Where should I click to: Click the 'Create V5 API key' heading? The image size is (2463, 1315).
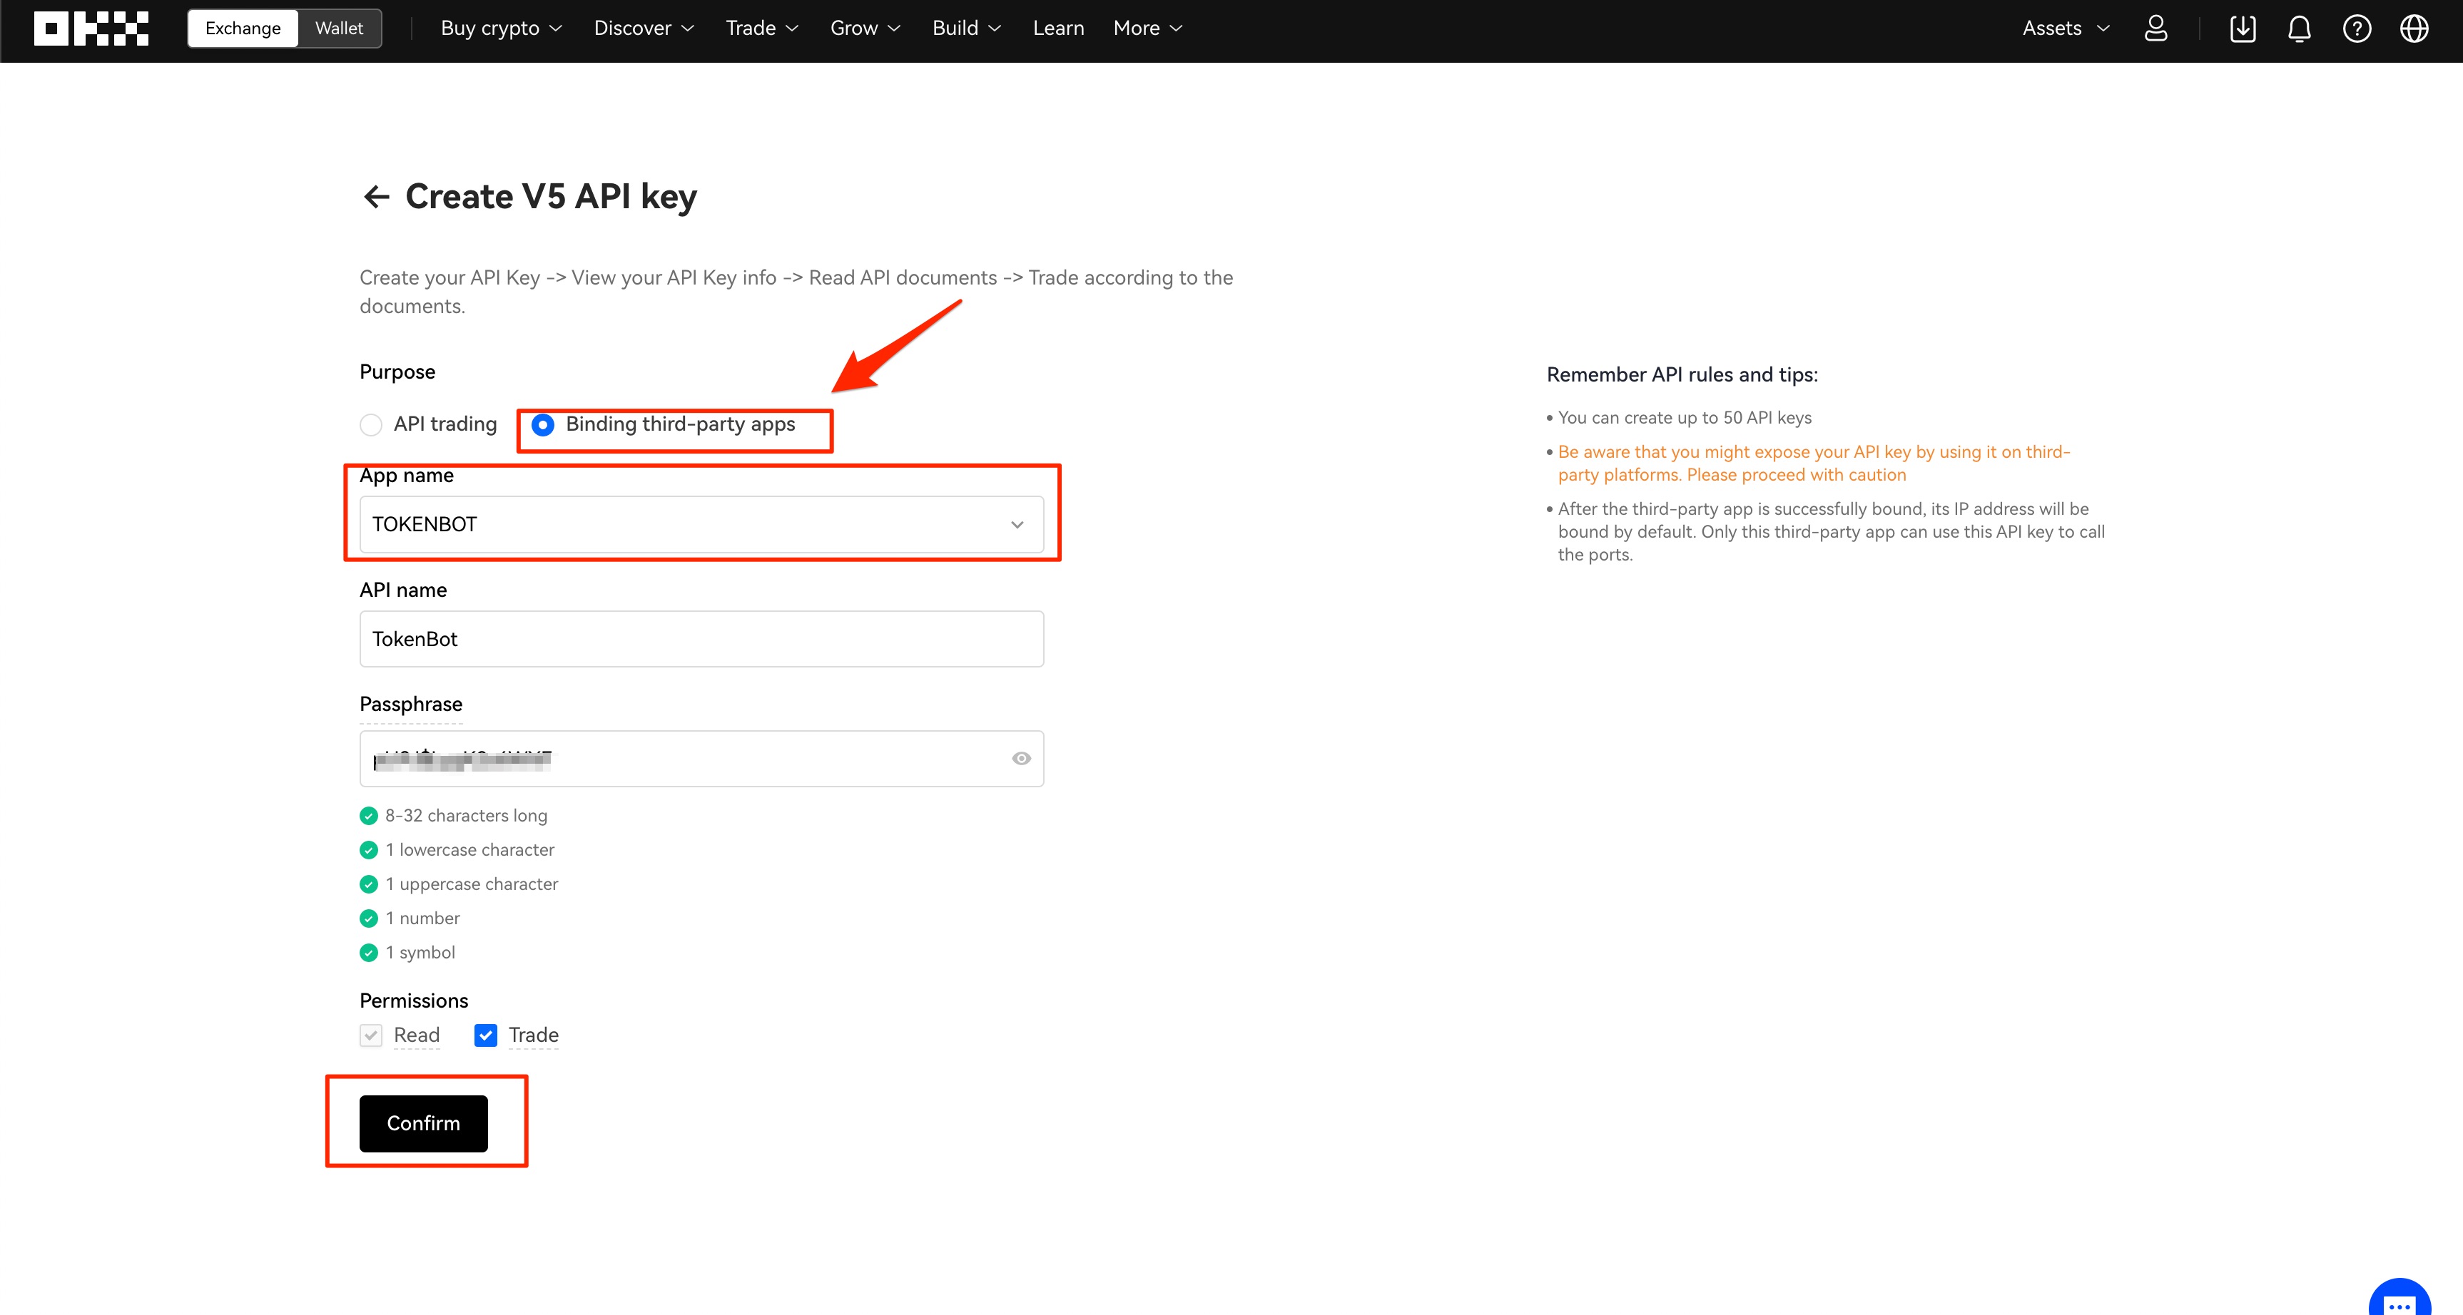tap(551, 197)
